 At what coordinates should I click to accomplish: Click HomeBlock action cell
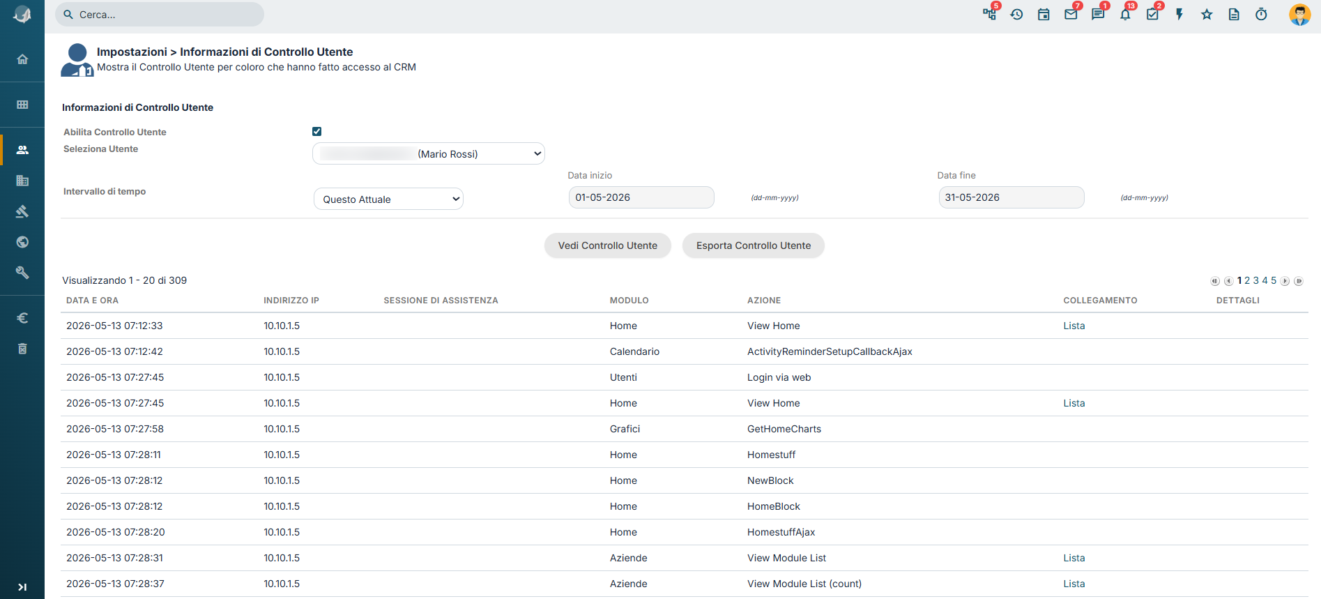click(x=774, y=506)
